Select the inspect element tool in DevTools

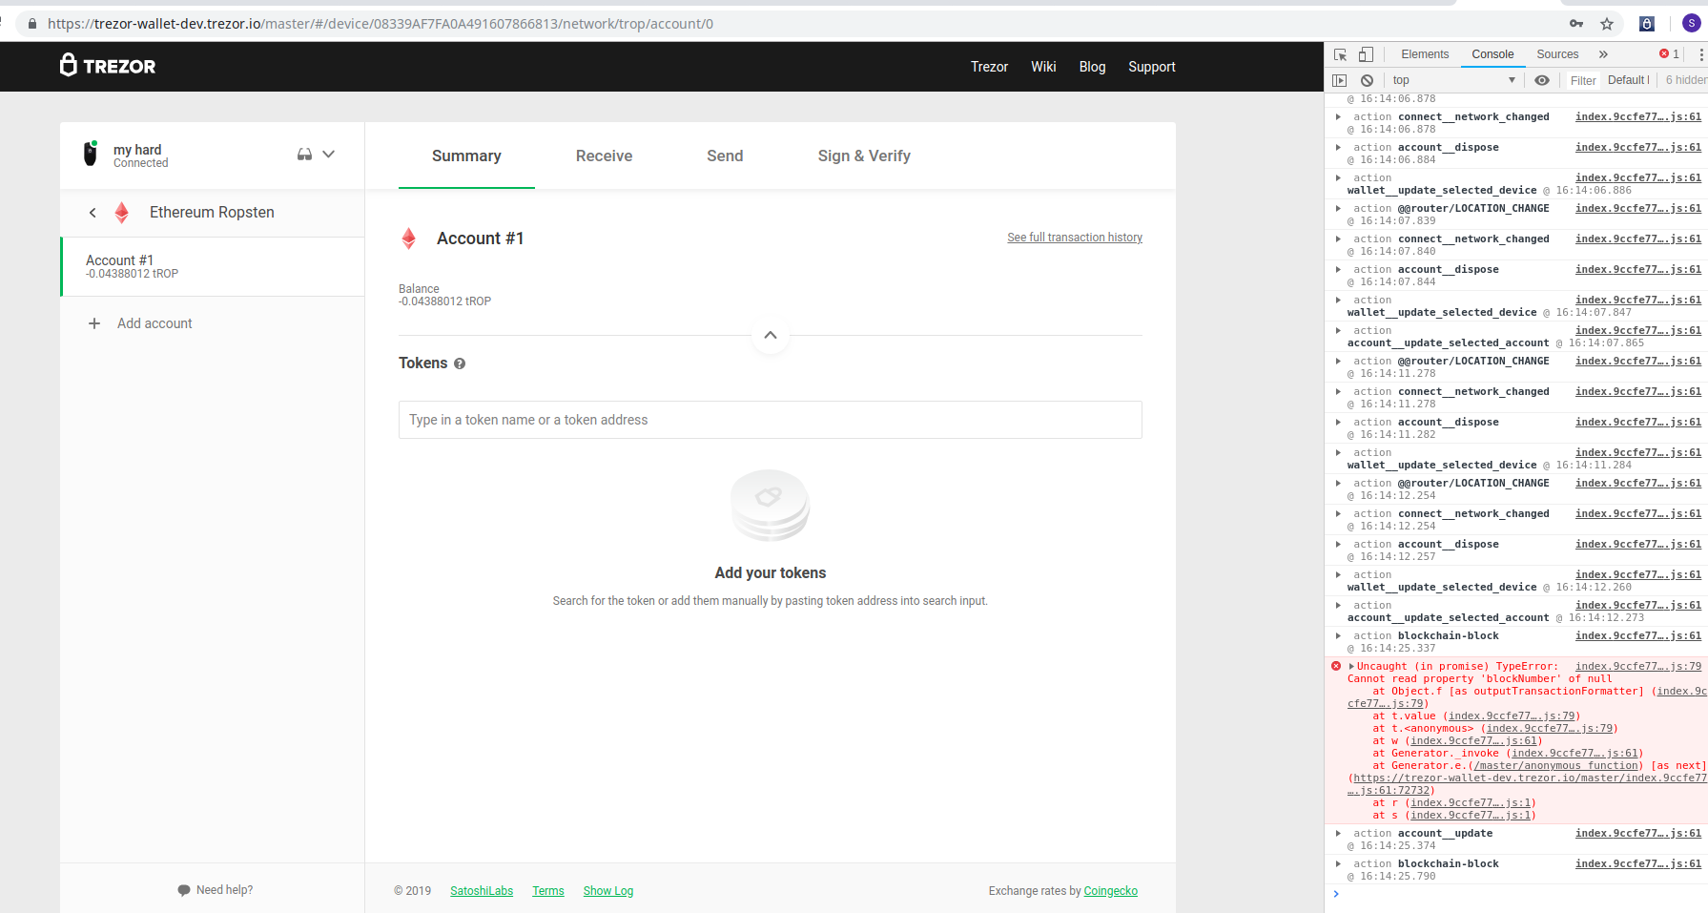point(1340,54)
